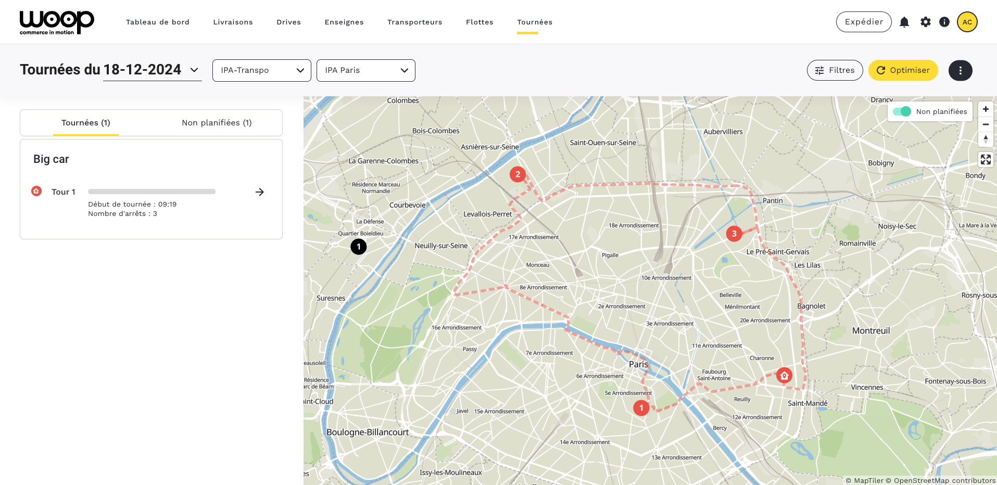Screen dimensions: 997x485
Task: Click the information icon in header
Action: 944,22
